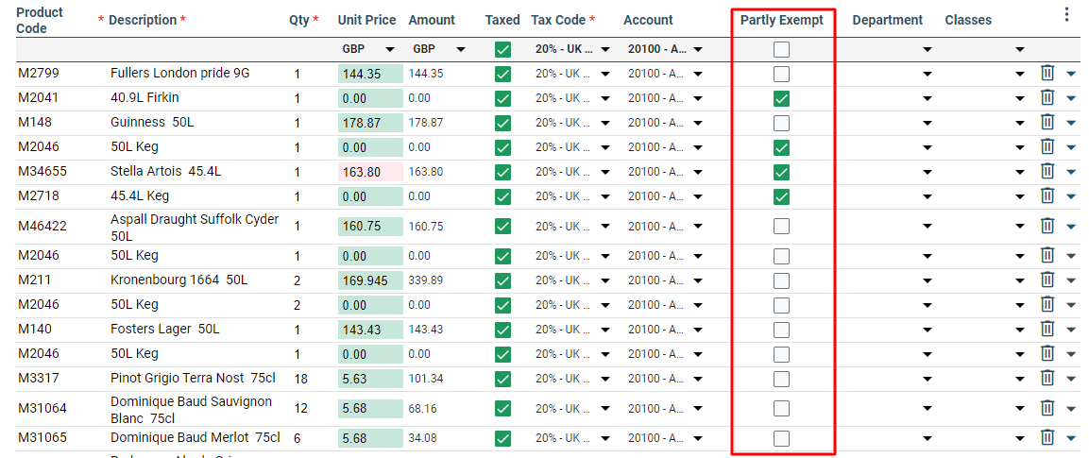Check Partly Exempt for Guinness 50L

[782, 123]
